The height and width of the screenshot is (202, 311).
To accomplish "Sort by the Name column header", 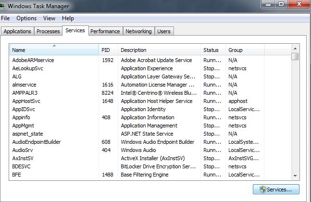I will click(x=54, y=50).
